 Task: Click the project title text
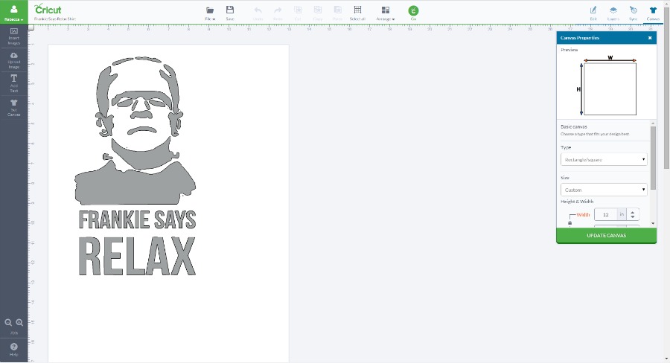54,19
